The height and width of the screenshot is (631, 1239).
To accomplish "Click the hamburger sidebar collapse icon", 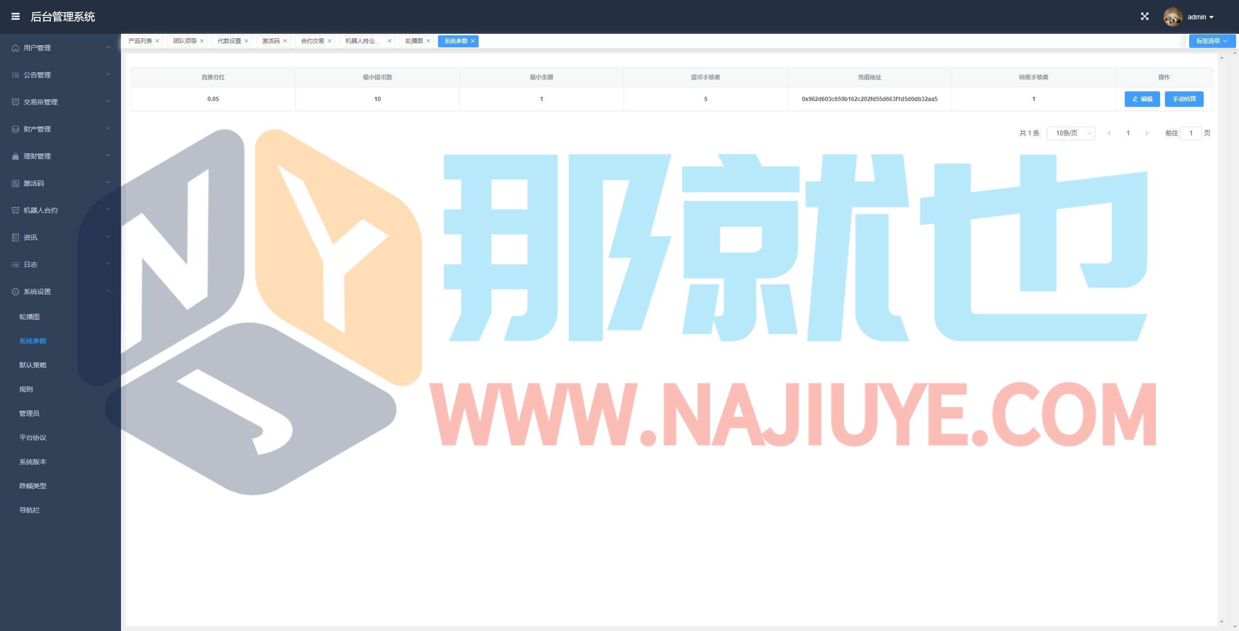I will [15, 16].
